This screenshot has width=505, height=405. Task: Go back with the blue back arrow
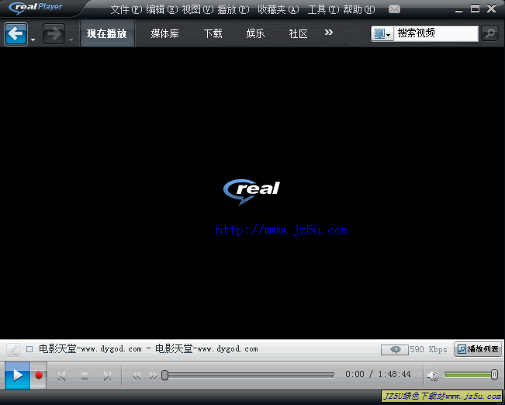(x=16, y=33)
